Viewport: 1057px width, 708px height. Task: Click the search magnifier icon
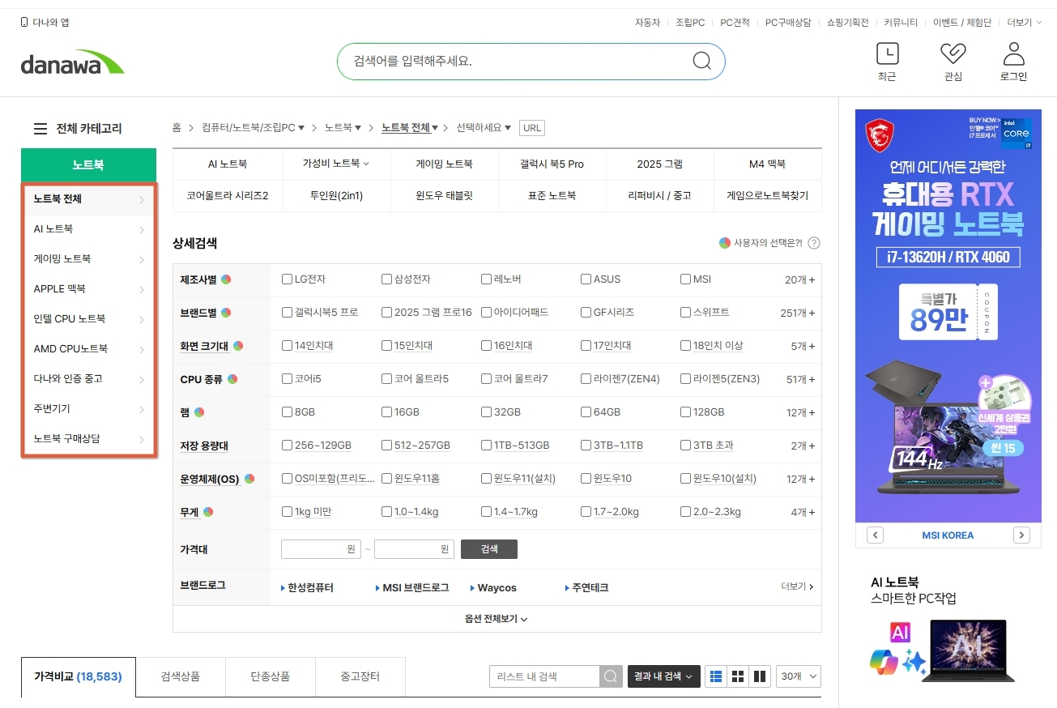(x=700, y=61)
